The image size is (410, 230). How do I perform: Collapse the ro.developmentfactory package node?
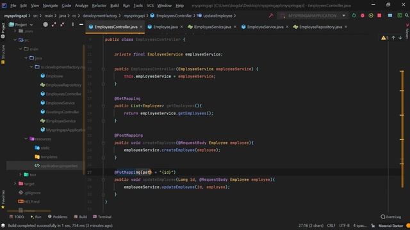point(31,66)
